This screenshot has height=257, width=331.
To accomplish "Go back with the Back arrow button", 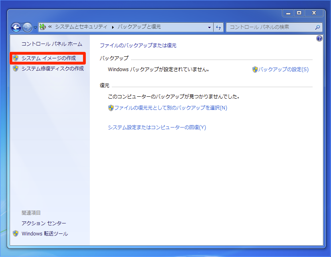I will (16, 27).
